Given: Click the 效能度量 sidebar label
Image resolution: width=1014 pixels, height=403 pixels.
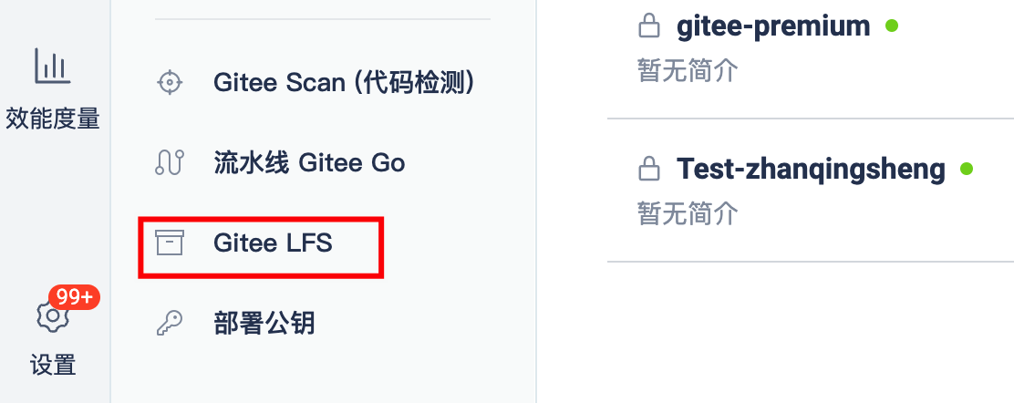Looking at the screenshot, I should (x=53, y=119).
